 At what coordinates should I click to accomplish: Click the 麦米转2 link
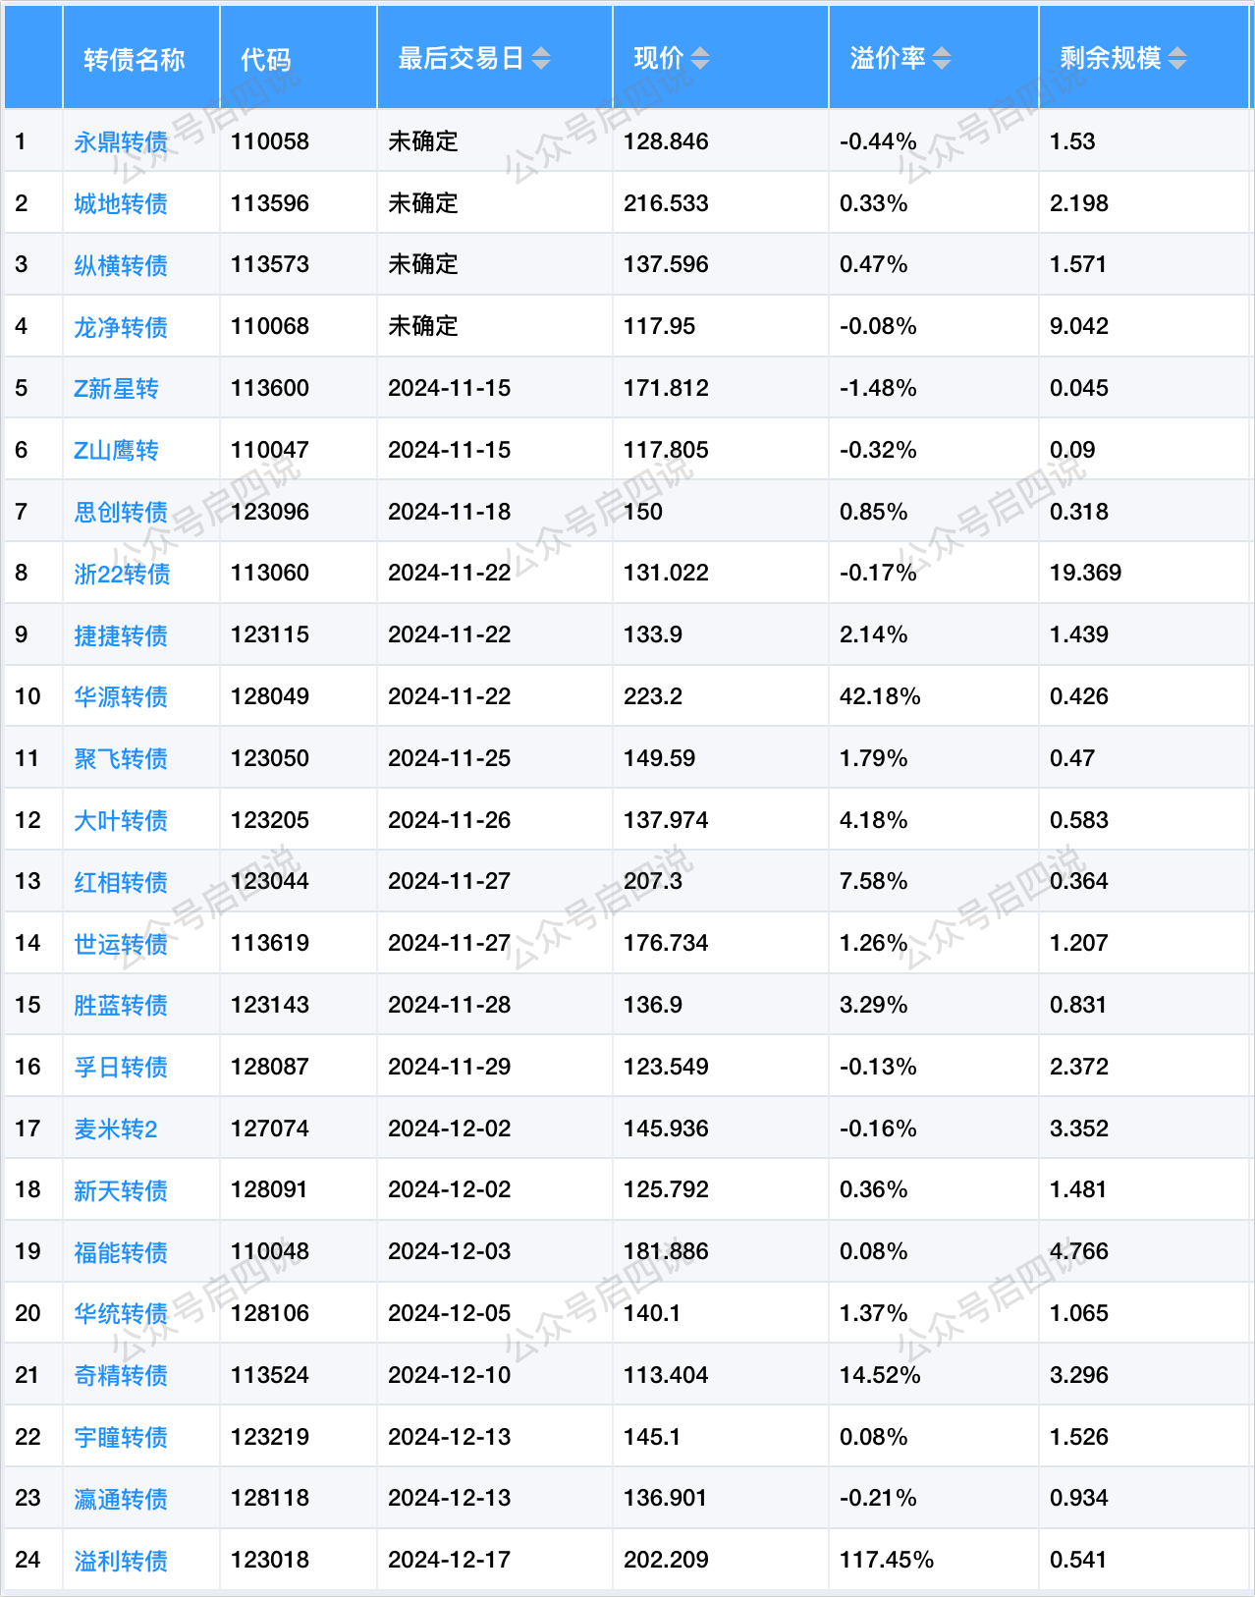[116, 1129]
